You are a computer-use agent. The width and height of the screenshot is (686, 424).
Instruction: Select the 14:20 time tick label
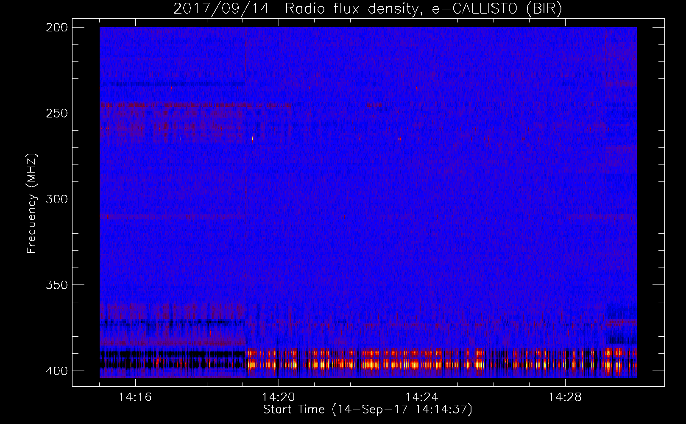pos(279,397)
